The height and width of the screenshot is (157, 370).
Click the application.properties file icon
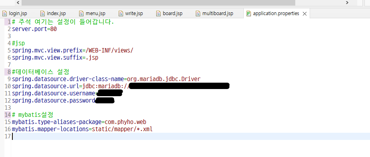249,14
